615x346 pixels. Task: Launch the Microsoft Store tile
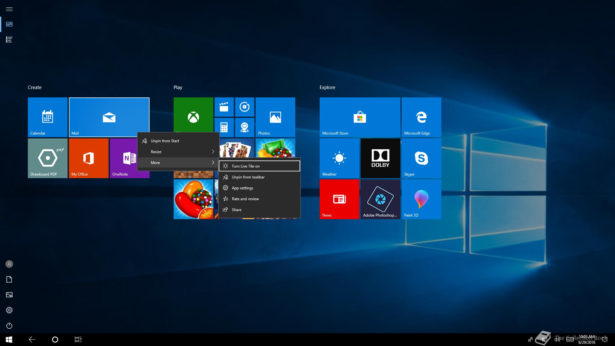pyautogui.click(x=360, y=117)
